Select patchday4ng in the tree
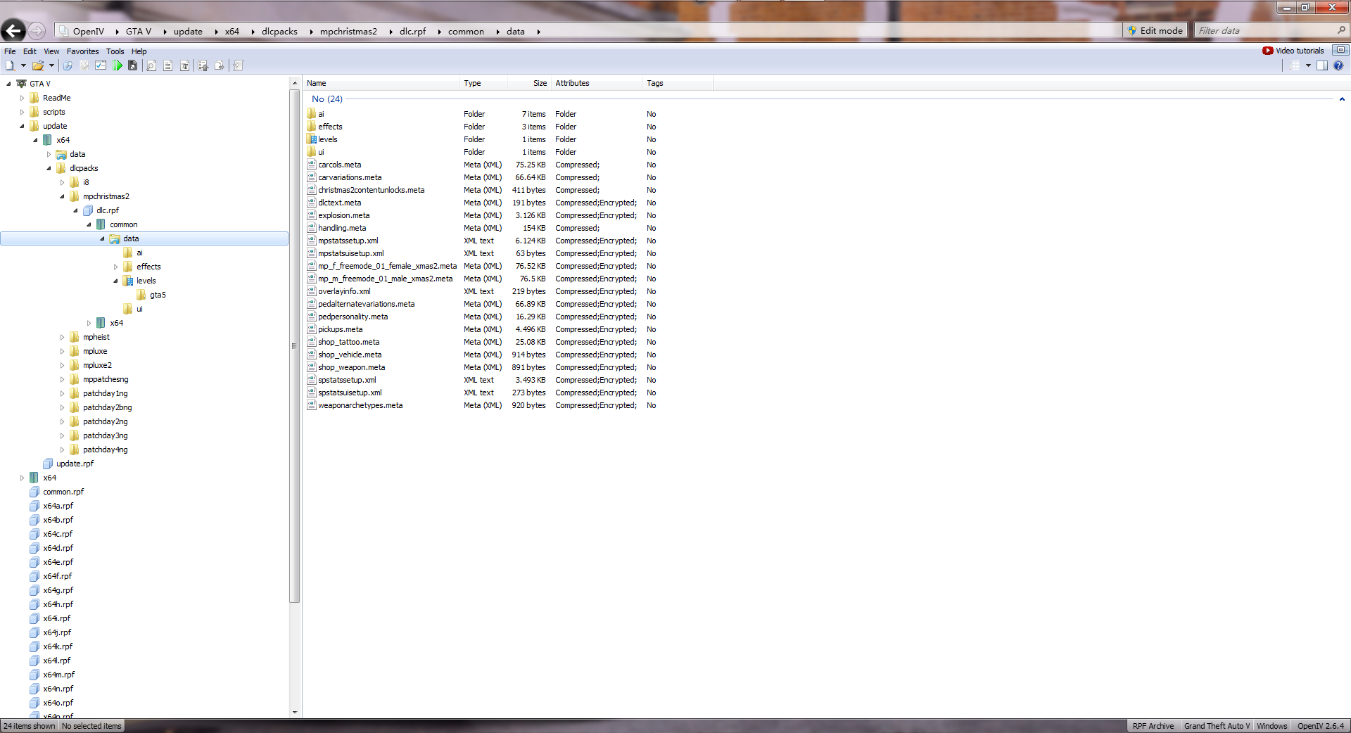 pyautogui.click(x=105, y=450)
